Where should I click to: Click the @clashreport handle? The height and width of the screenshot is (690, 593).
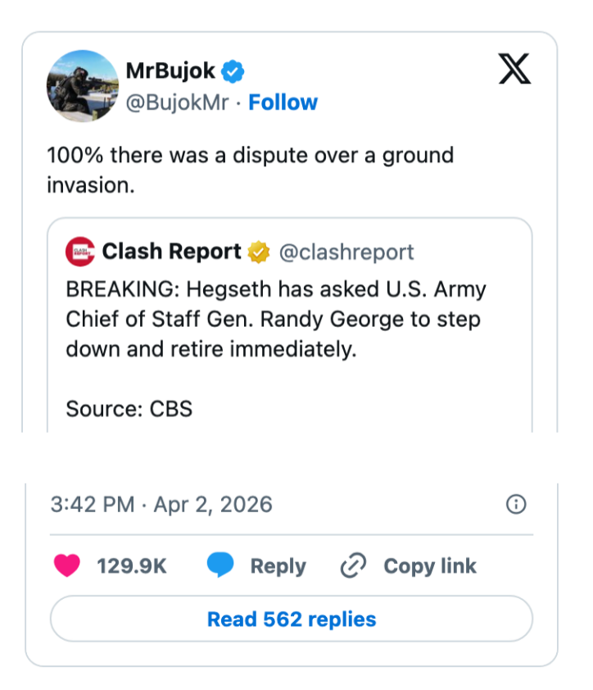click(x=346, y=252)
